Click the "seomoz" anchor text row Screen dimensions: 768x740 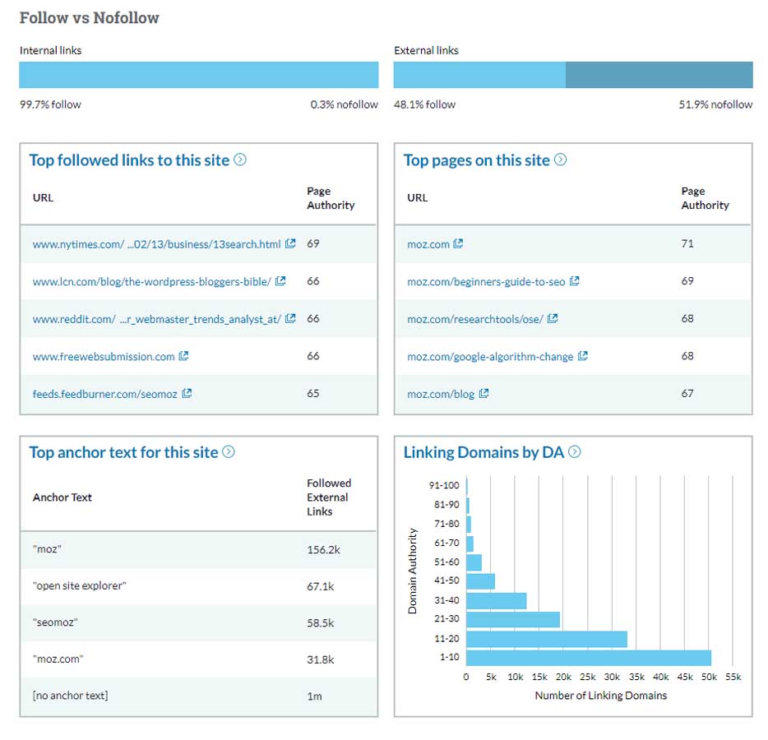[x=198, y=622]
